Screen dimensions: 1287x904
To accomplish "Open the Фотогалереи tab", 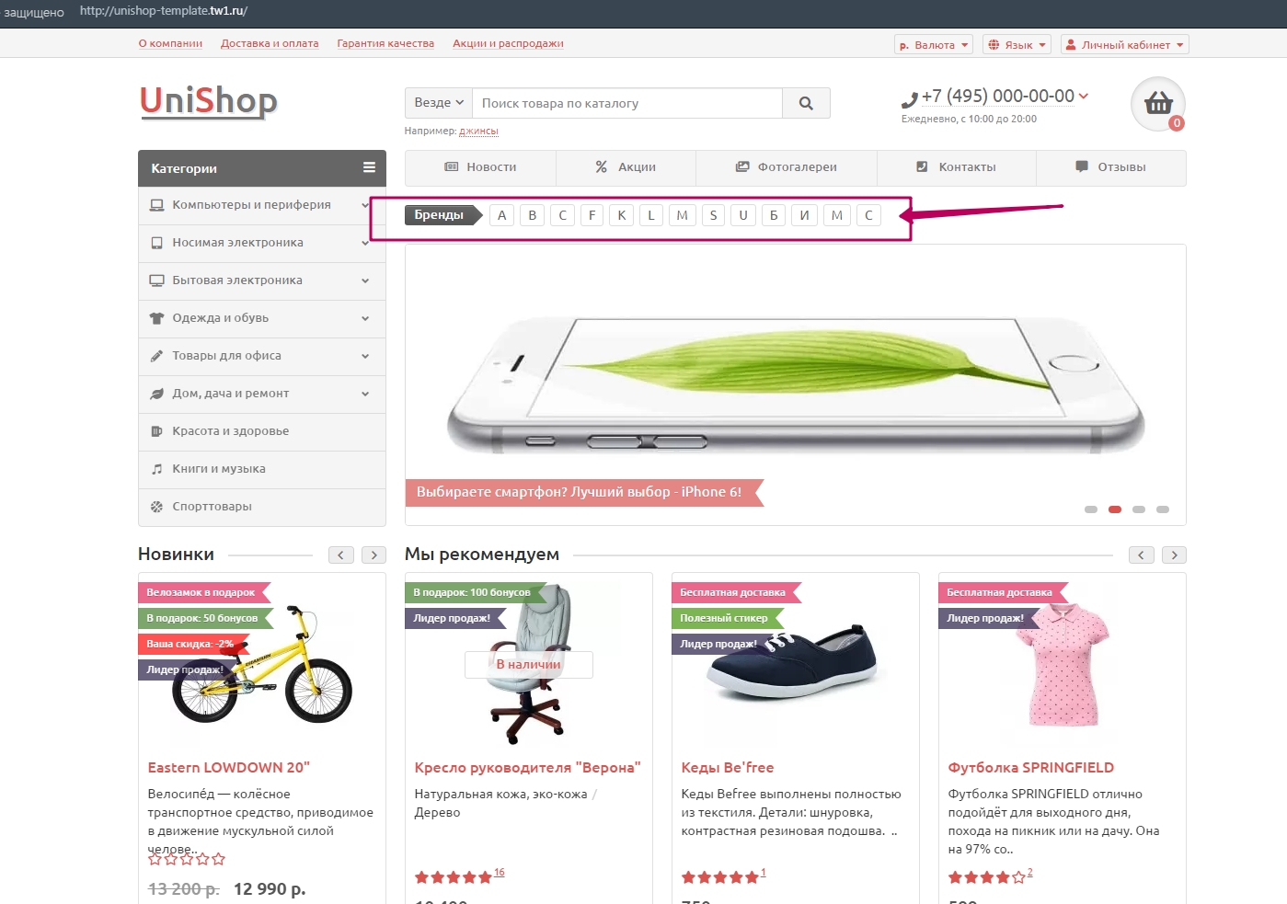I will (x=787, y=167).
